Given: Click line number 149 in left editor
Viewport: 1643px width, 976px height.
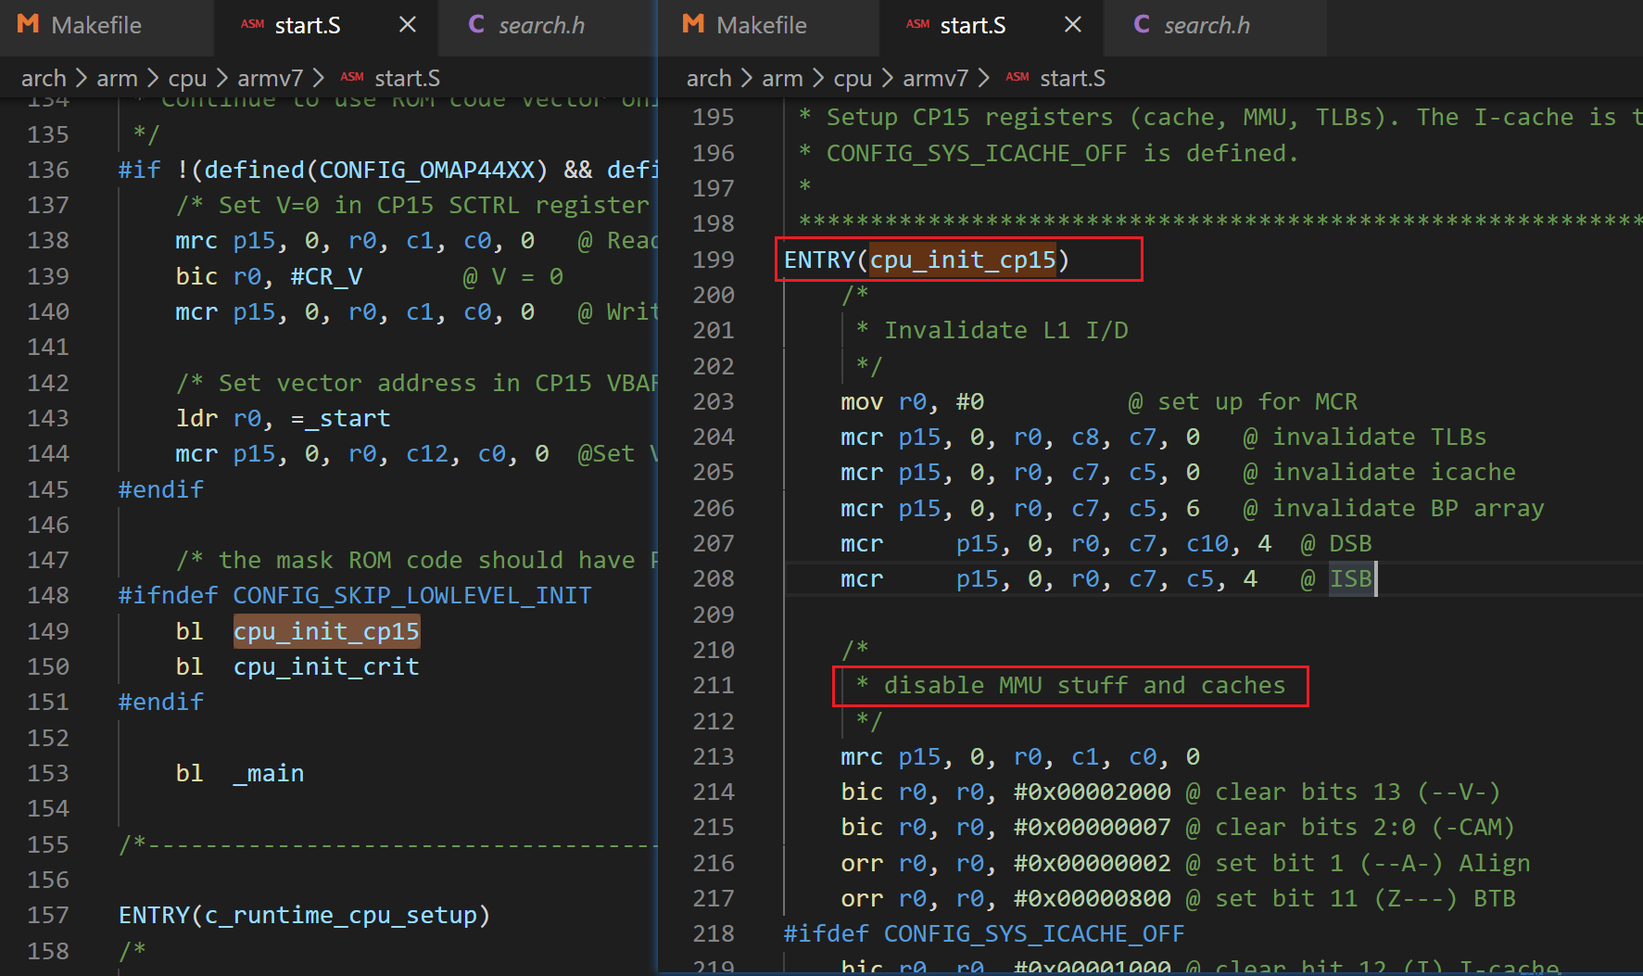Looking at the screenshot, I should 48,631.
